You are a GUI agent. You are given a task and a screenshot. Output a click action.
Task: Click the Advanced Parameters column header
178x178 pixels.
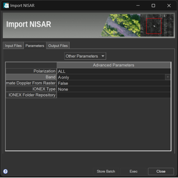tap(114, 65)
